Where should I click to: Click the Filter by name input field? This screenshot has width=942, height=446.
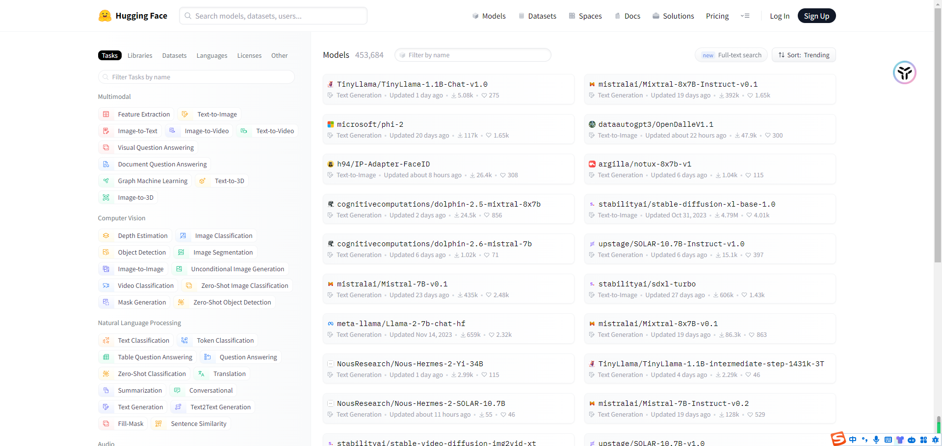pos(473,55)
